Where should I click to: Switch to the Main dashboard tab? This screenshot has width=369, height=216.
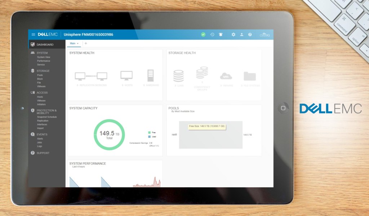pyautogui.click(x=72, y=43)
